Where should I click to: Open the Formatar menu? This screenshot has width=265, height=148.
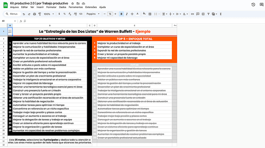pos(51,7)
